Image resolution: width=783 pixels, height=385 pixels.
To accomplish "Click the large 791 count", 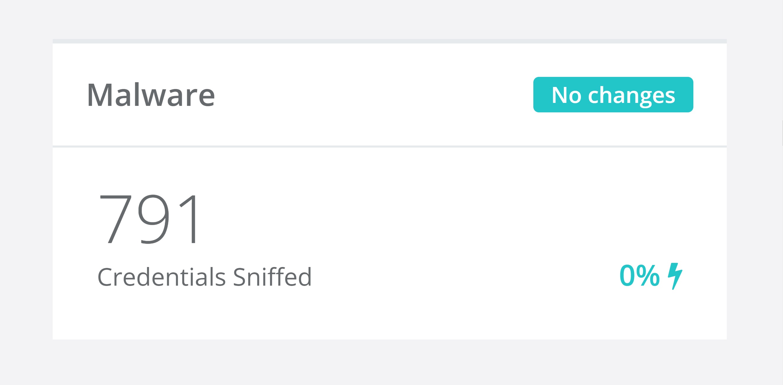I will [149, 219].
